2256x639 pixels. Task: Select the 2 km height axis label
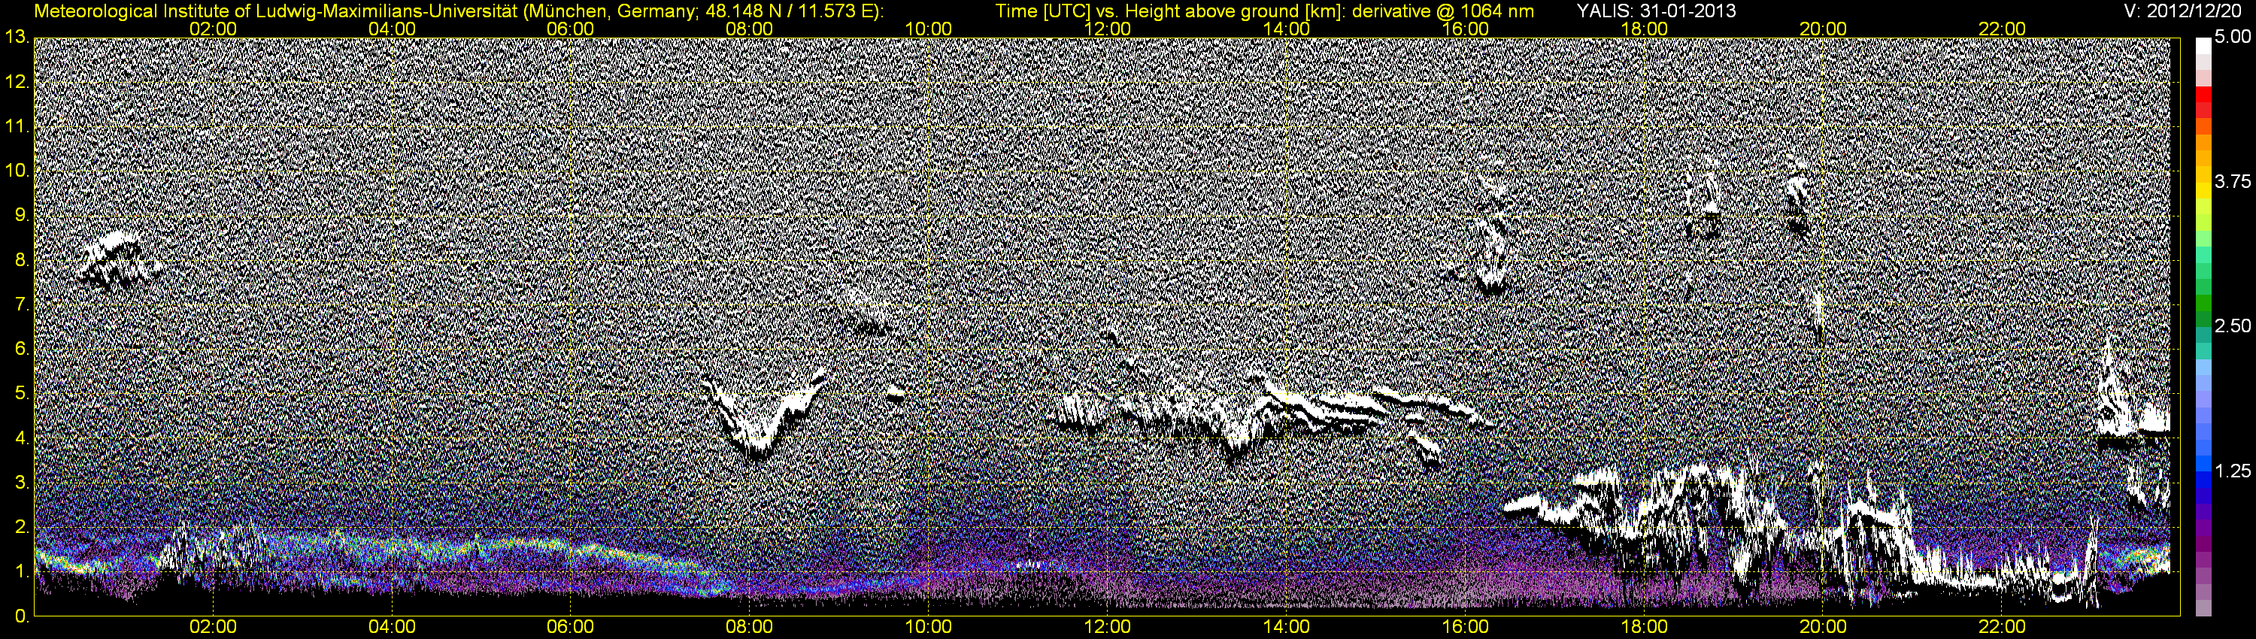coord(22,527)
